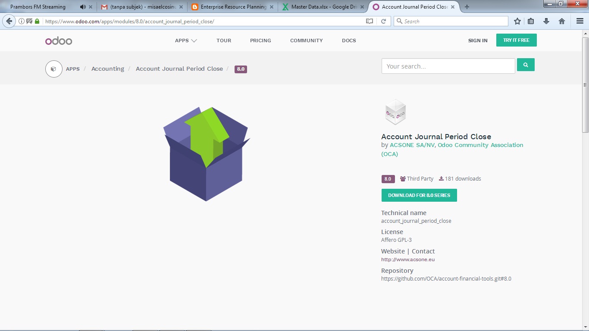This screenshot has height=331, width=589.
Task: Click the circular Apps box icon
Action: 54,69
